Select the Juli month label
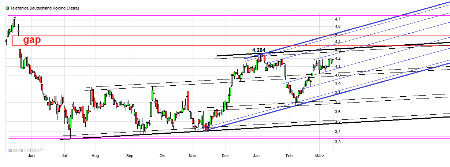 pos(65,156)
